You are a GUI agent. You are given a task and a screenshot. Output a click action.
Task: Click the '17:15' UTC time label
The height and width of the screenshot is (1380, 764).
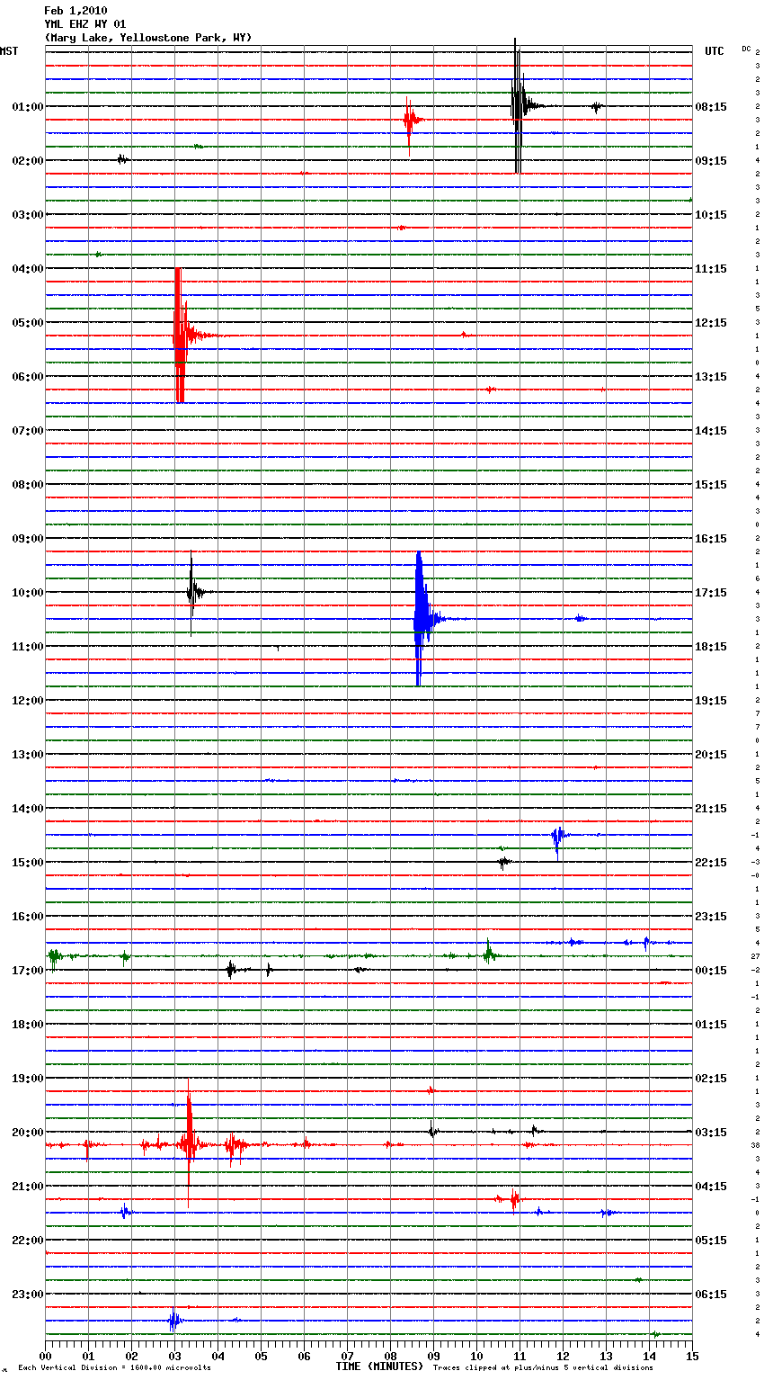(711, 592)
